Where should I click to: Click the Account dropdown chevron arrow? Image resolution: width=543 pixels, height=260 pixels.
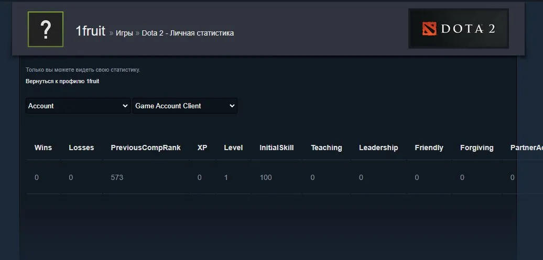125,106
